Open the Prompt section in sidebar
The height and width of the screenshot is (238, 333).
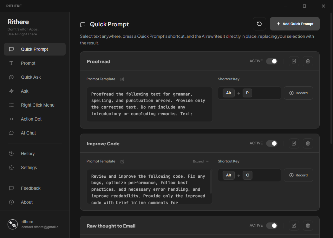click(35, 63)
